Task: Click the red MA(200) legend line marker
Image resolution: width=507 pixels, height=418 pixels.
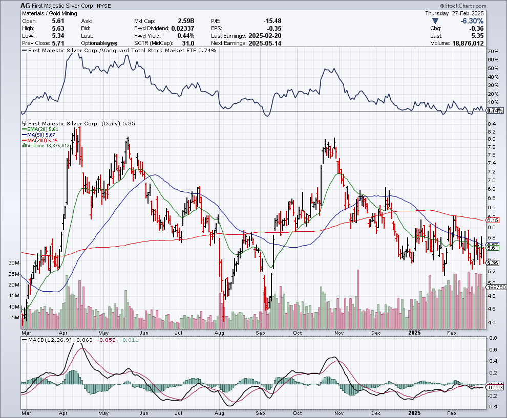Action: pyautogui.click(x=24, y=140)
